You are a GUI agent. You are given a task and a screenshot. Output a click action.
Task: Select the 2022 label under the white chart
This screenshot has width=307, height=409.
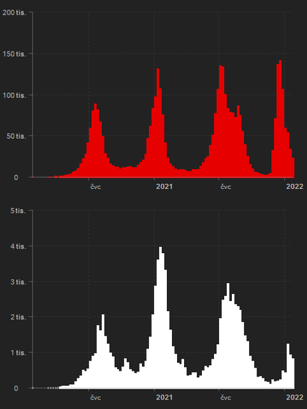pyautogui.click(x=294, y=398)
